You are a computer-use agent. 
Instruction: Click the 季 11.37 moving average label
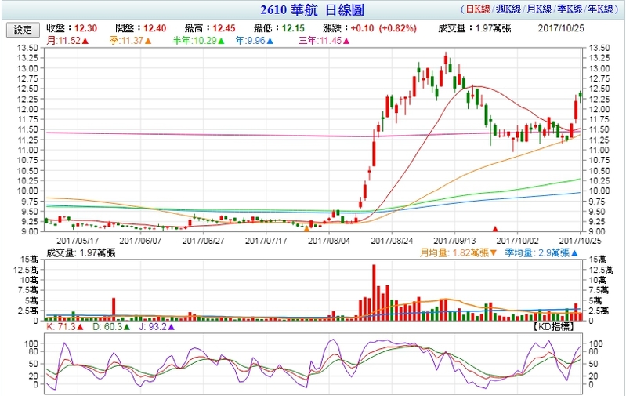[131, 41]
